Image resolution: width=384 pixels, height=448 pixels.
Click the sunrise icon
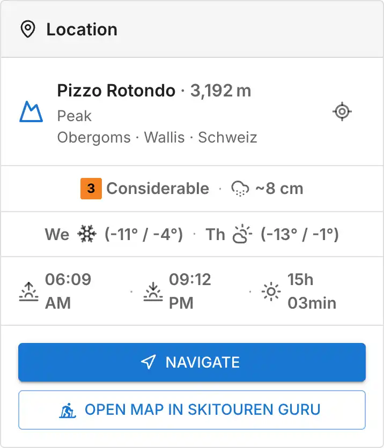[28, 292]
